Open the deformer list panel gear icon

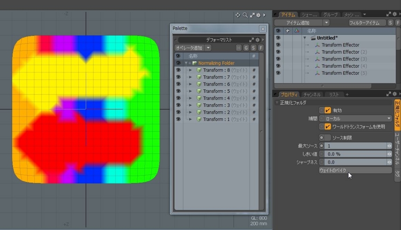[x=258, y=40]
